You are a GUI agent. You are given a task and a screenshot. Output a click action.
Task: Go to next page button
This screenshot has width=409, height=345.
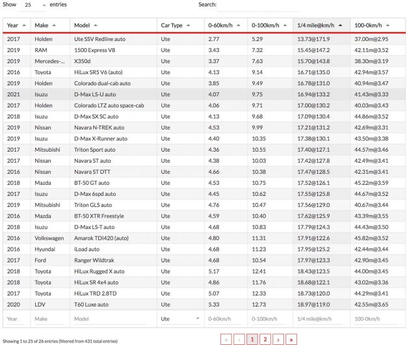[278, 339]
